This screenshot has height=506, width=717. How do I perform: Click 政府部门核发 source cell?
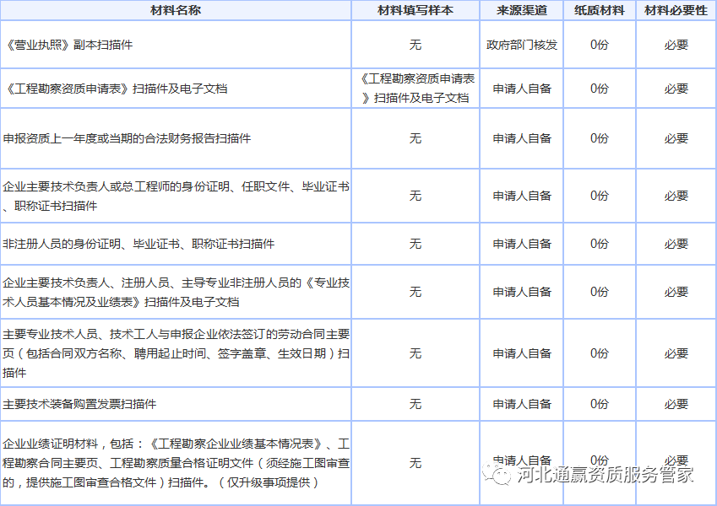pyautogui.click(x=522, y=45)
